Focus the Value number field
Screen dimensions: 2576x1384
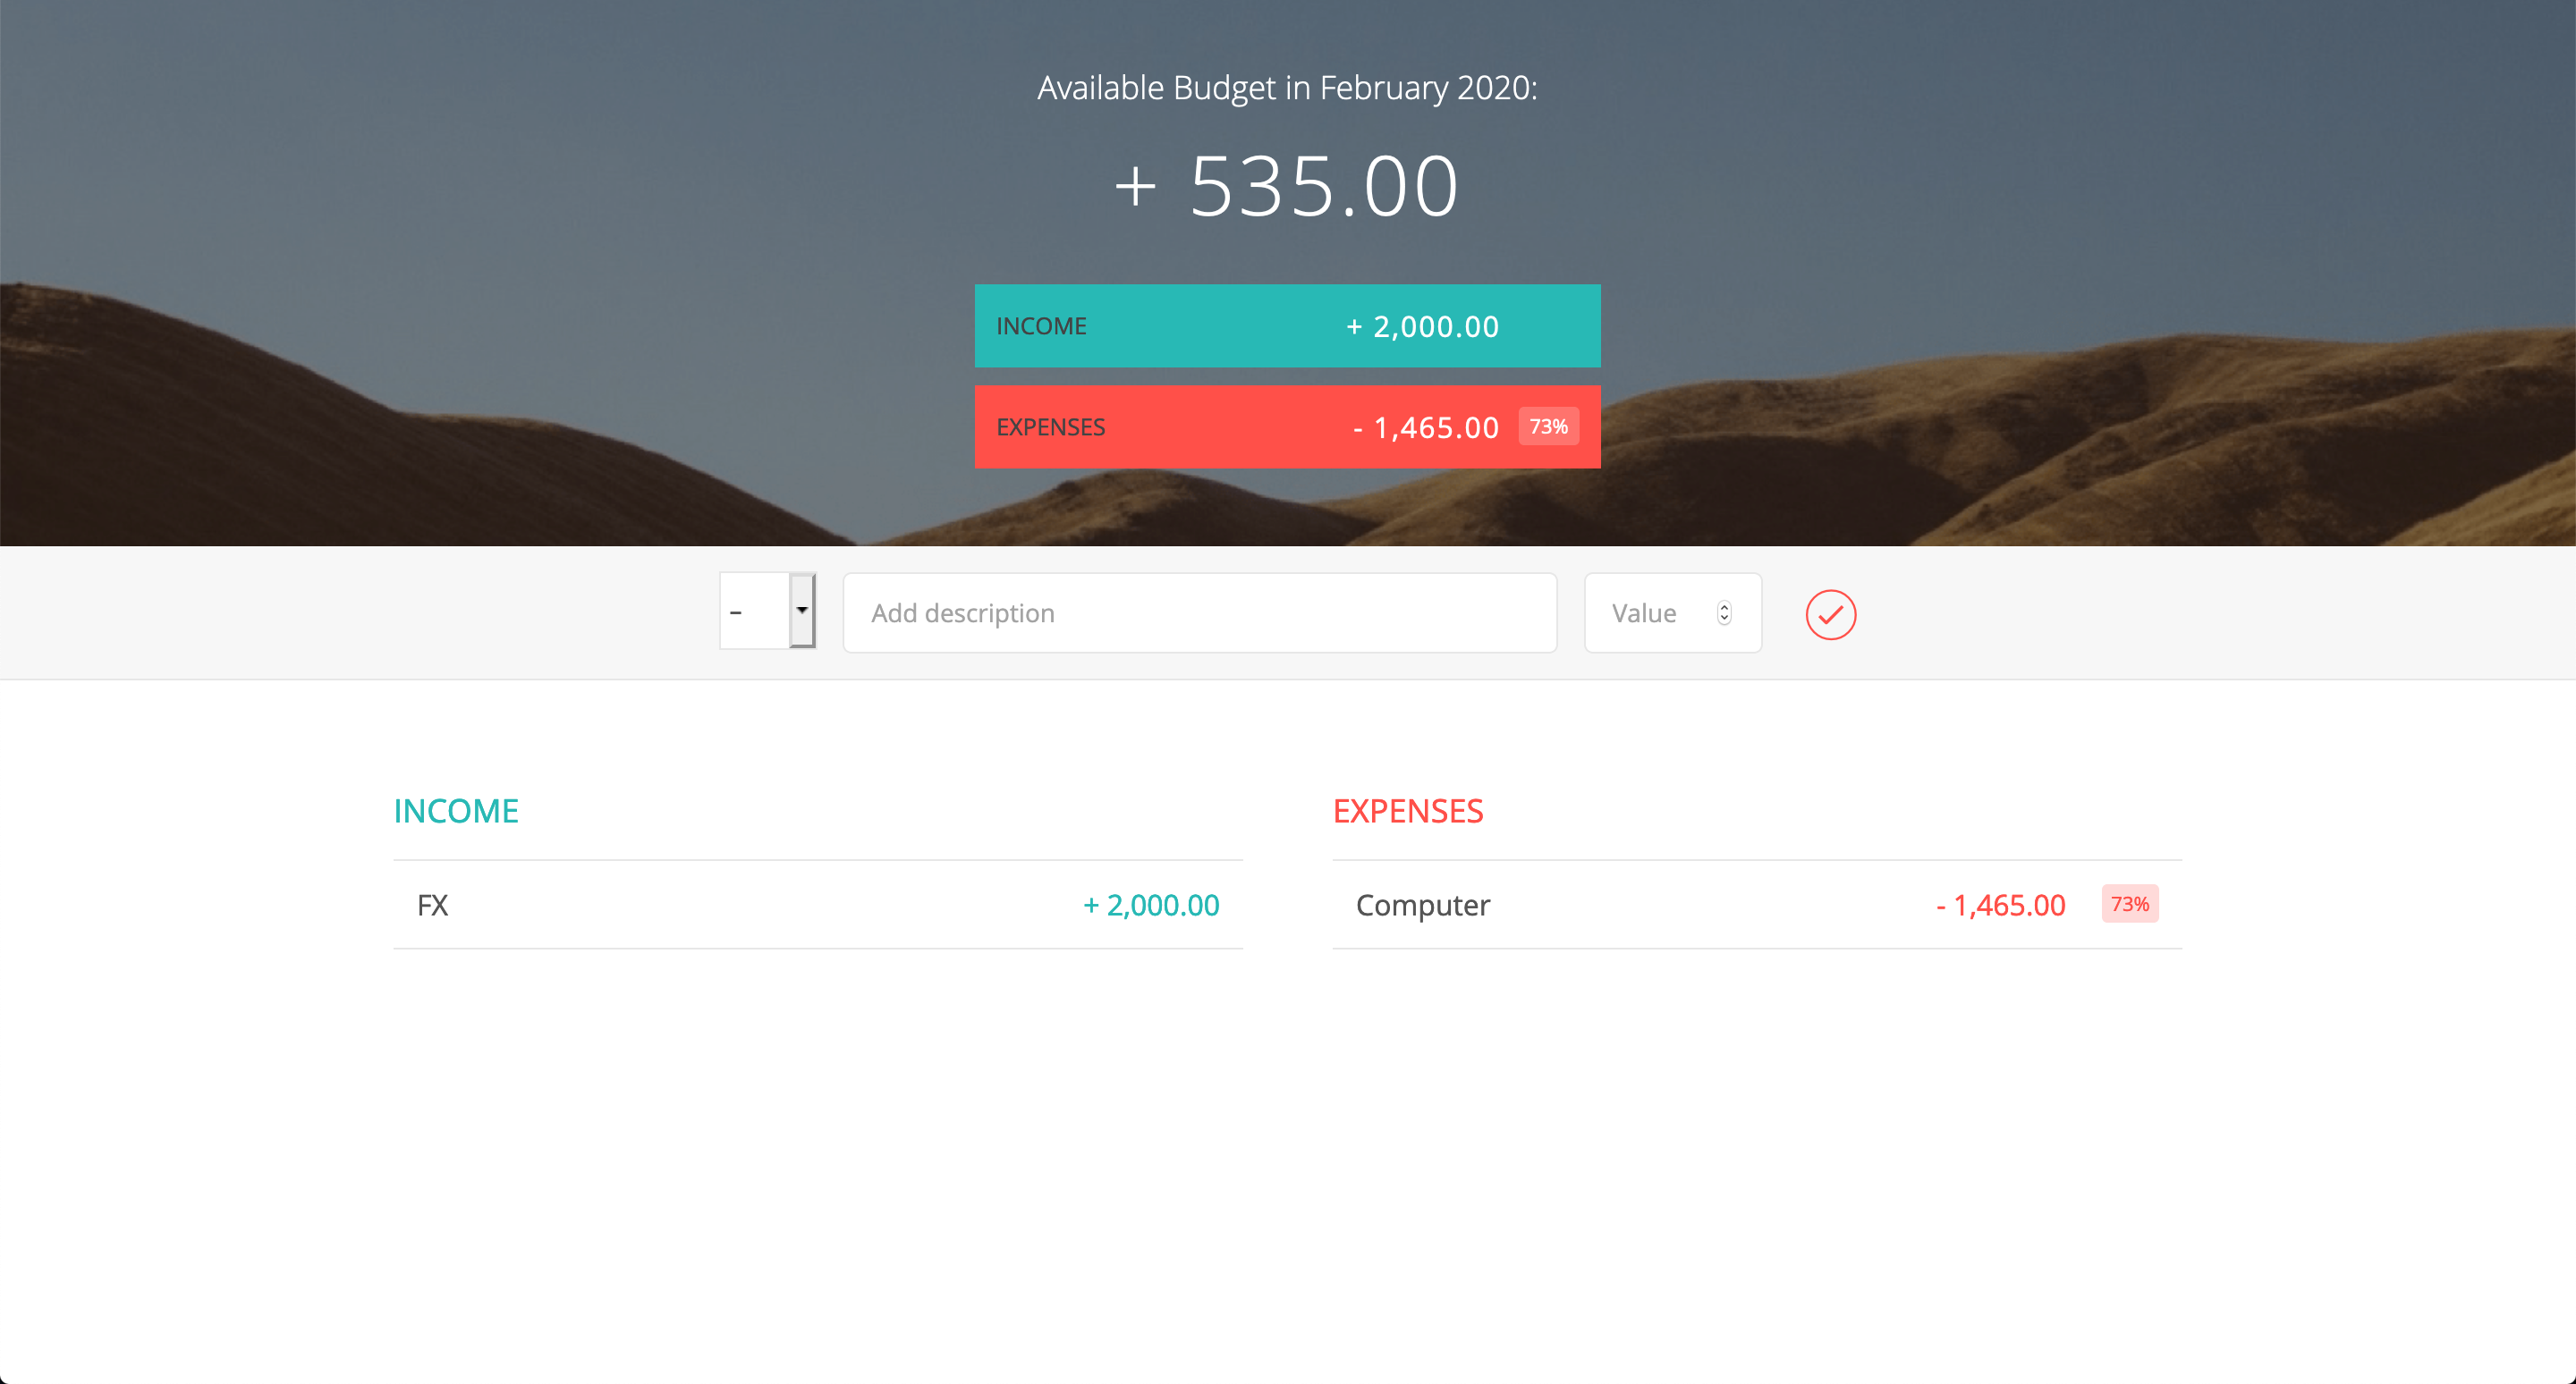(1673, 612)
